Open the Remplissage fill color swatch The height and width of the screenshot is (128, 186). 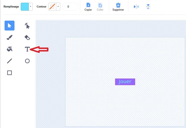(x=25, y=7)
